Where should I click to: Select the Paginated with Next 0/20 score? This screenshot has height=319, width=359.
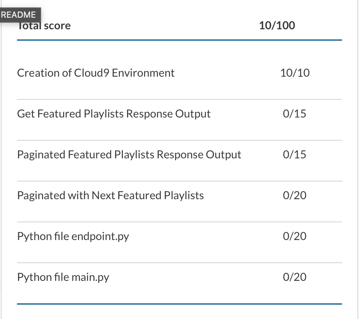[x=294, y=195]
